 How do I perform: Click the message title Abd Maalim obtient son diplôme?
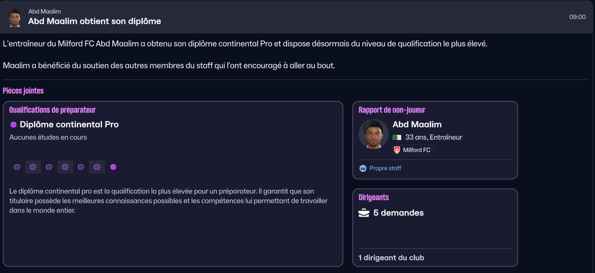(95, 21)
